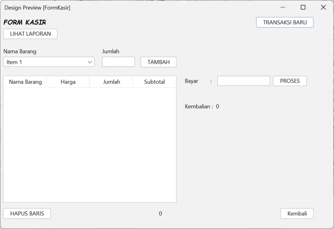This screenshot has height=229, width=334.
Task: Select the Subtotal column header
Action: 154,82
